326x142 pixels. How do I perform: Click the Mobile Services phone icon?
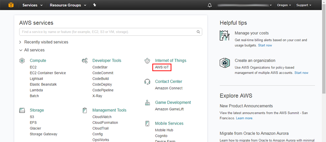tap(147, 124)
